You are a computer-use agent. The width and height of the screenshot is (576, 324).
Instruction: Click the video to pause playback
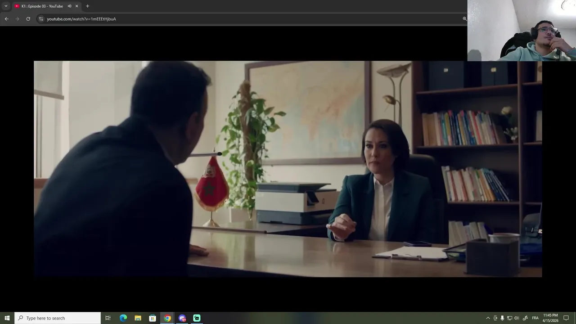tap(288, 169)
